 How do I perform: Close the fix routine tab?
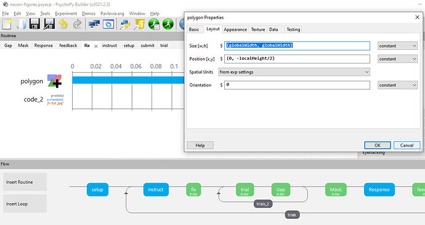96,46
